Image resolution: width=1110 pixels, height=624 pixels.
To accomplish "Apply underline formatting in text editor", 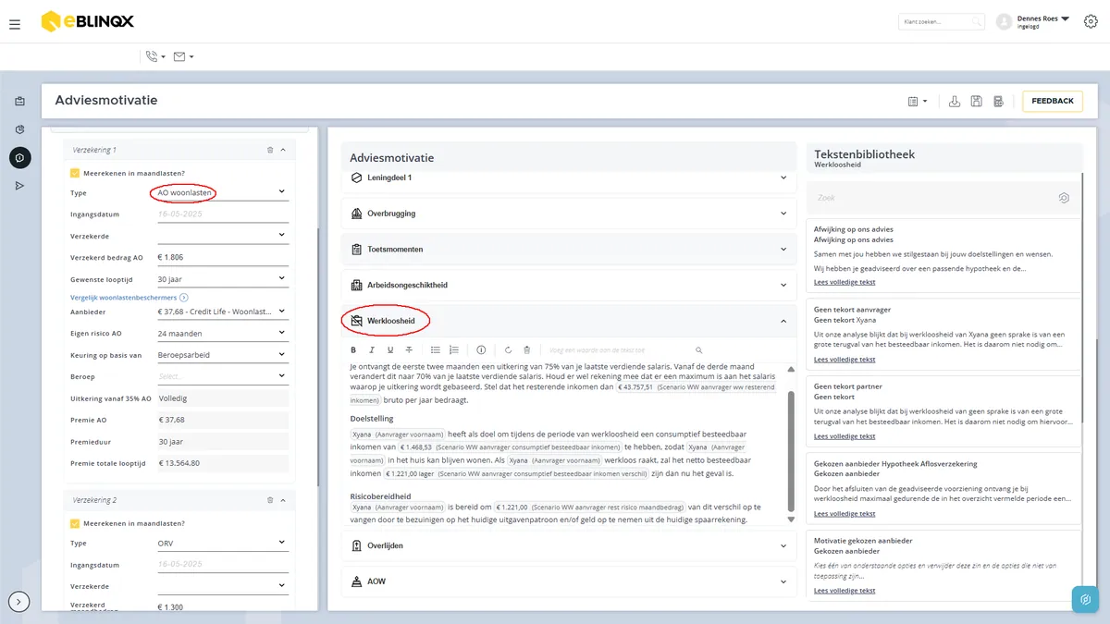I will [x=390, y=350].
